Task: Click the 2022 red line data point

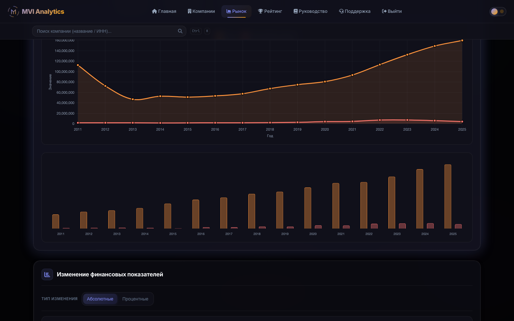Action: point(380,120)
